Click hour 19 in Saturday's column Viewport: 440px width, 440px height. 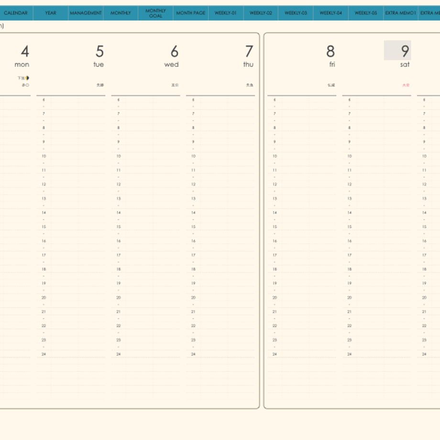point(350,284)
